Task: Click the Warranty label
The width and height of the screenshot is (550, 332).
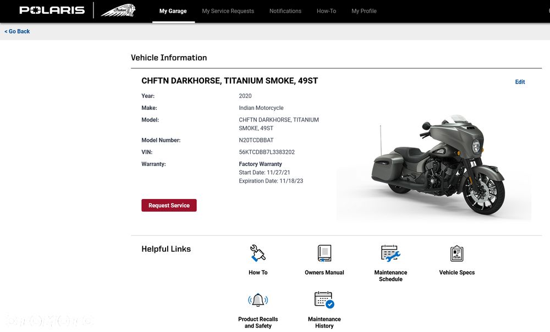Action: coord(153,164)
